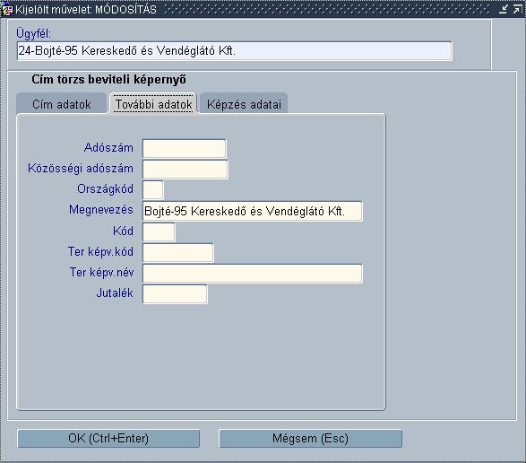Click the application icon in the title bar

pyautogui.click(x=6, y=10)
